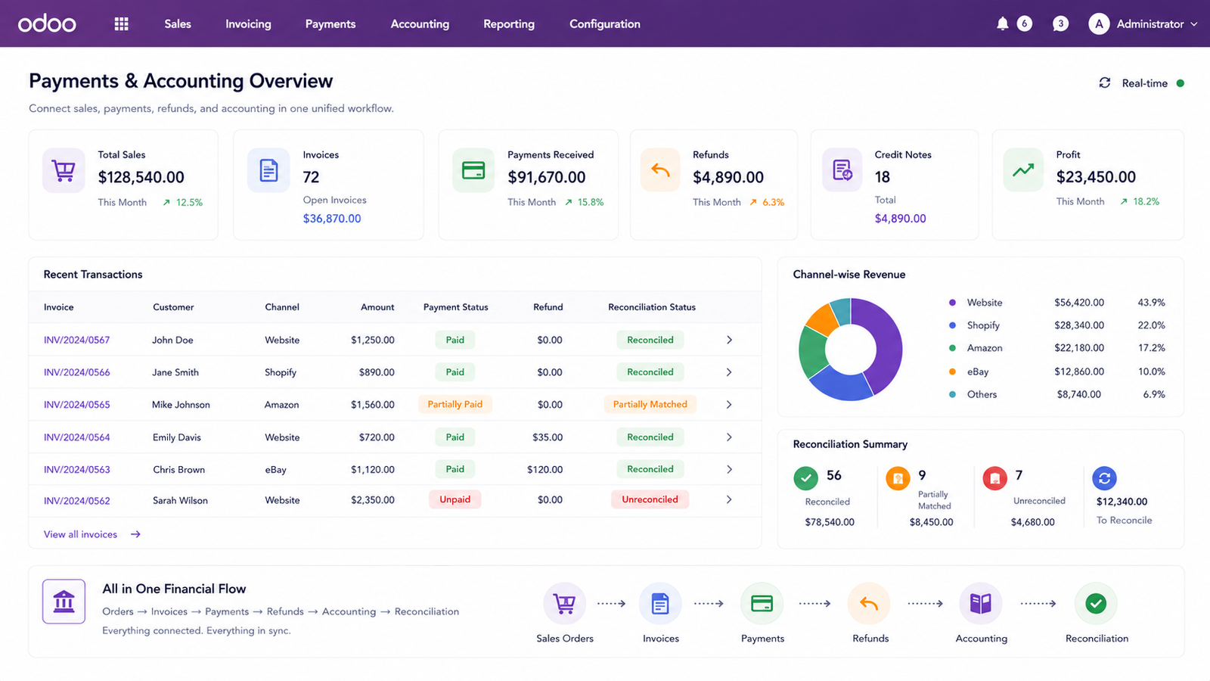Click the red Unreconciled summary icon

994,478
